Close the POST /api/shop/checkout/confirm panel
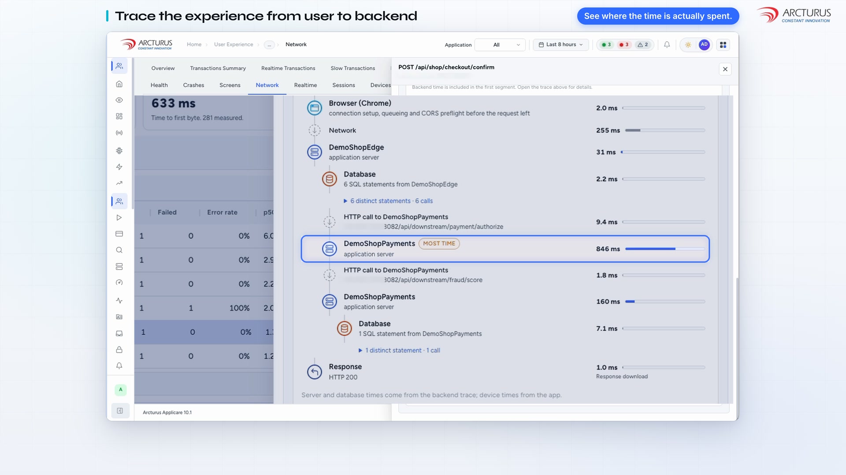The width and height of the screenshot is (846, 475). (x=725, y=69)
